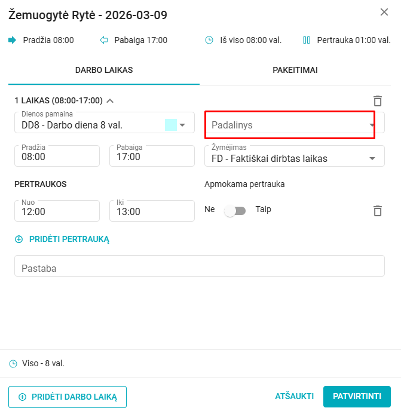Click the Pradžia start arrow icon

tap(13, 40)
